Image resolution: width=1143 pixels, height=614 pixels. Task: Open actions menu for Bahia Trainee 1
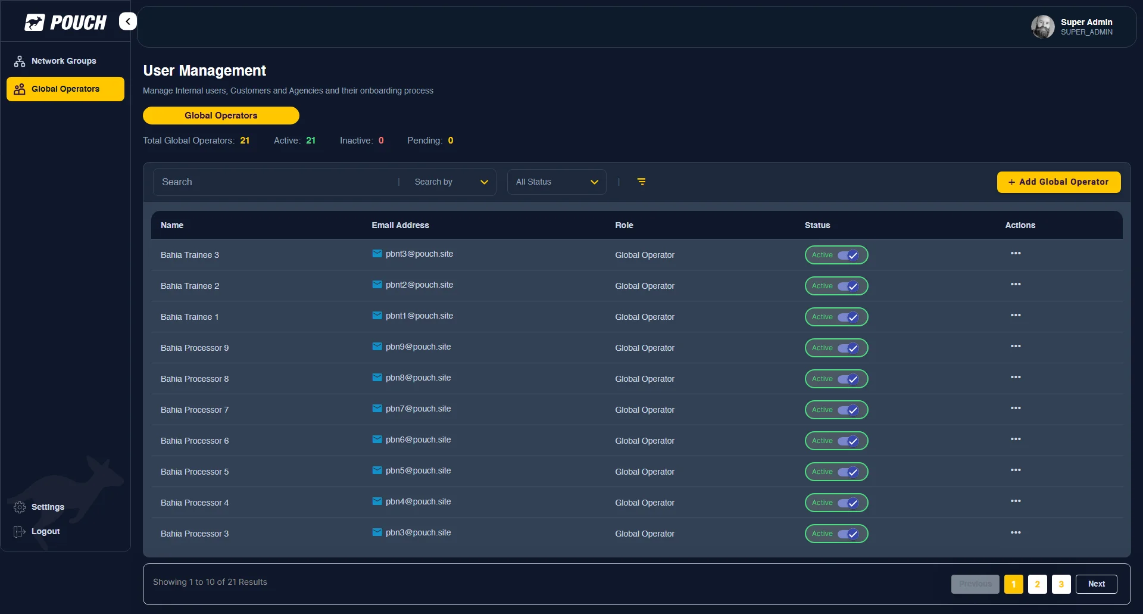click(1016, 316)
